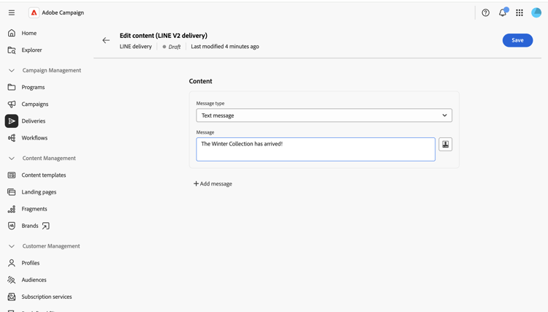This screenshot has width=548, height=312.
Task: Click the Fragments icon
Action: 12,209
